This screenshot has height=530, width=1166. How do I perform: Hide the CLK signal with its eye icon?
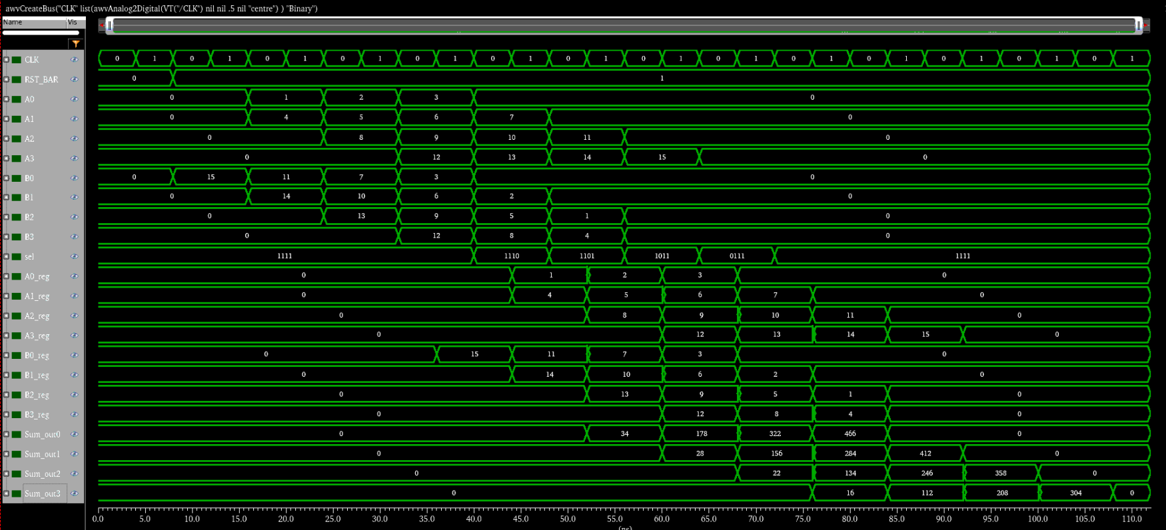(75, 60)
